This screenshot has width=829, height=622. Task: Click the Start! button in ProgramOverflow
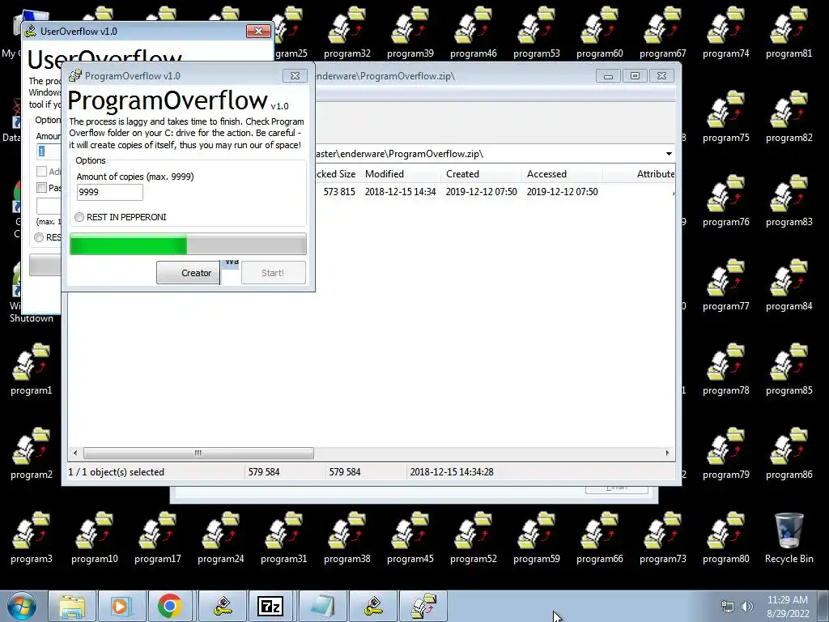click(x=274, y=273)
